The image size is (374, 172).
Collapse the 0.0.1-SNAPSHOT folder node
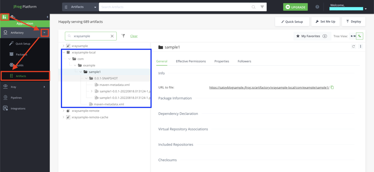[x=86, y=78]
